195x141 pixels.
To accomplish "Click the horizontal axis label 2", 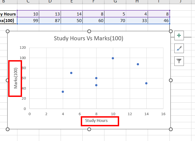I will (46, 114).
